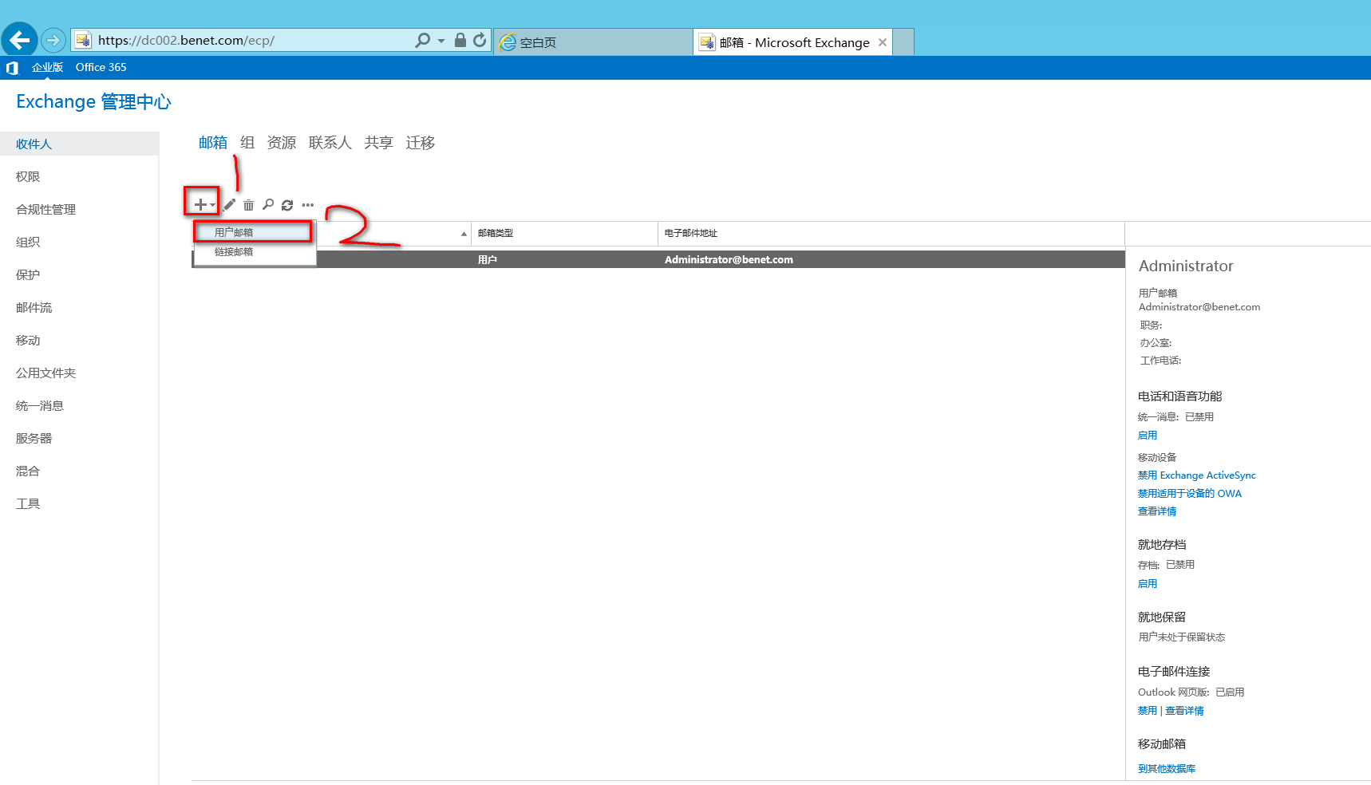
Task: Click the Office logo icon in blue bar
Action: [12, 68]
